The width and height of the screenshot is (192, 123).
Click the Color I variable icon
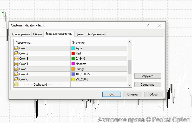coord(16,48)
